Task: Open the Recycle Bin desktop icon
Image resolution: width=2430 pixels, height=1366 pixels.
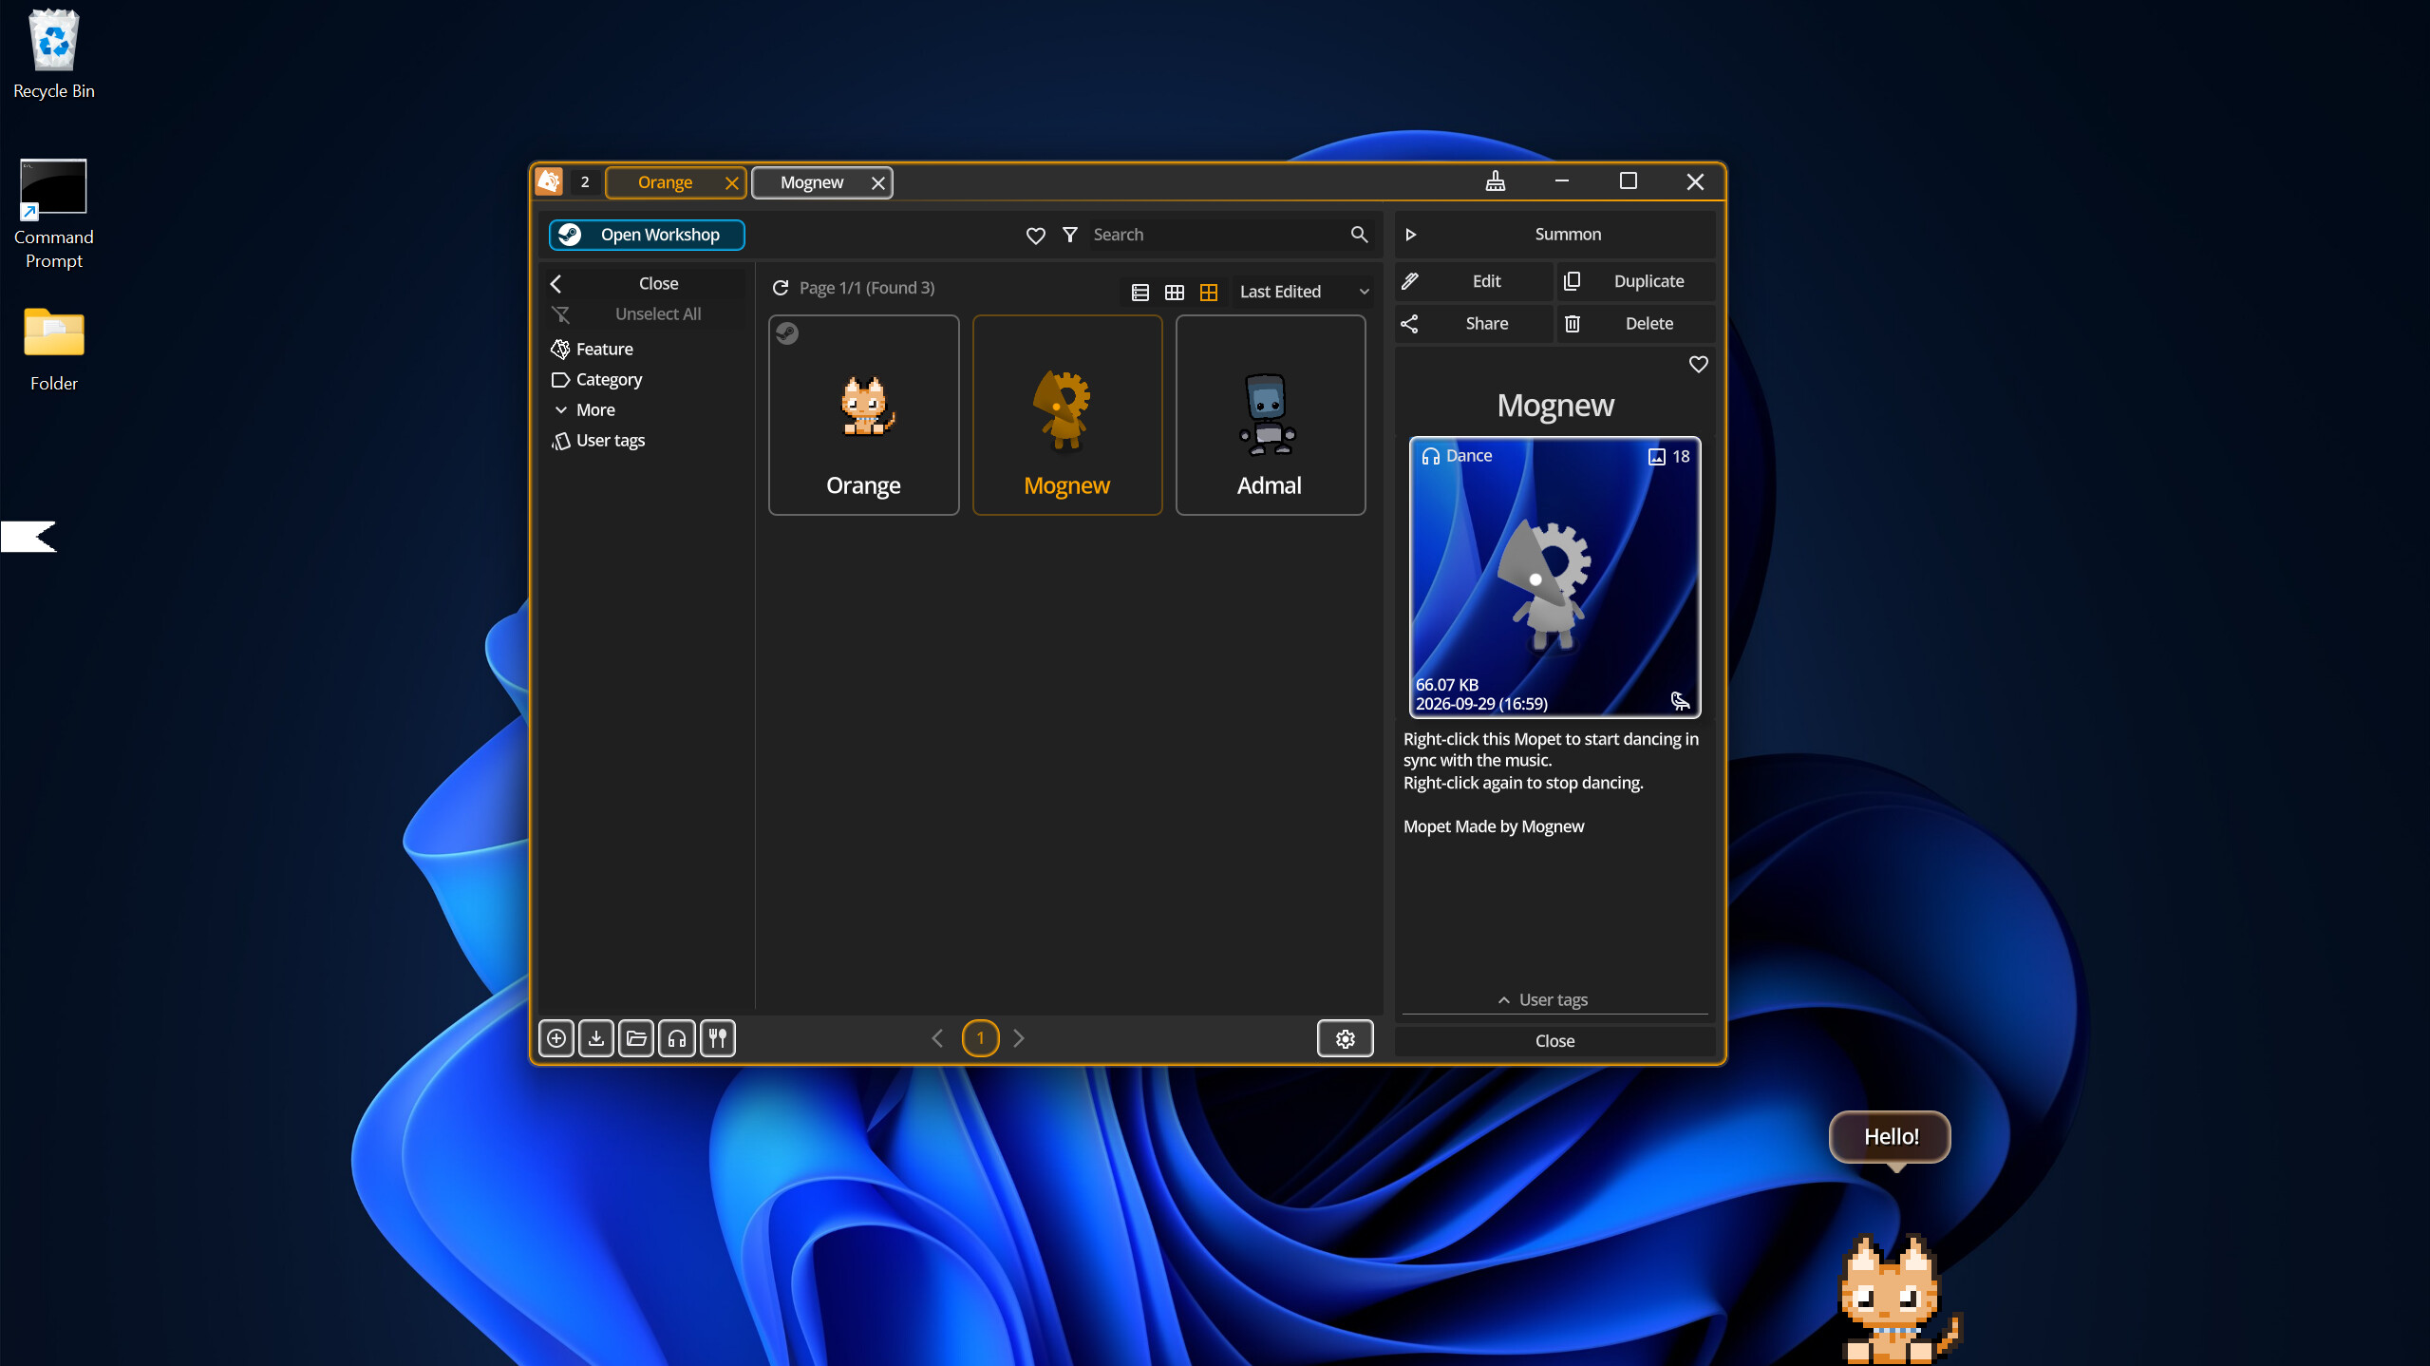Action: click(x=54, y=54)
